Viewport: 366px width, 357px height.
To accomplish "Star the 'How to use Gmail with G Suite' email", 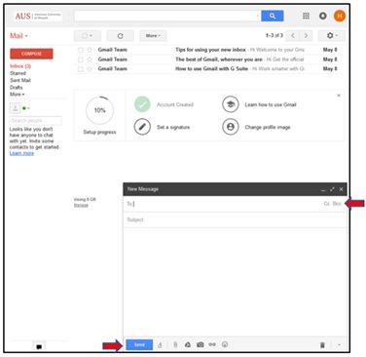I will tap(90, 69).
